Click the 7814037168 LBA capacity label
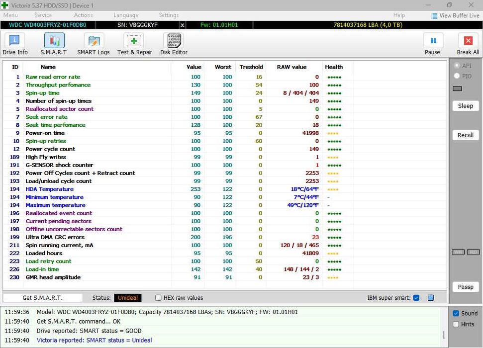This screenshot has height=348, width=483. click(368, 25)
